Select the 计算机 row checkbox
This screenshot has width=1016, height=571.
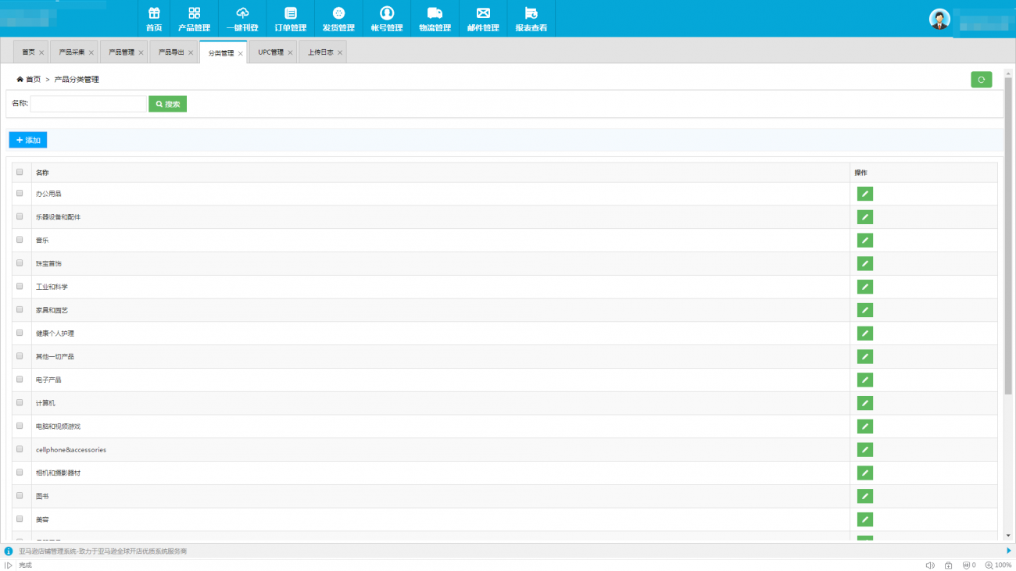(x=20, y=403)
